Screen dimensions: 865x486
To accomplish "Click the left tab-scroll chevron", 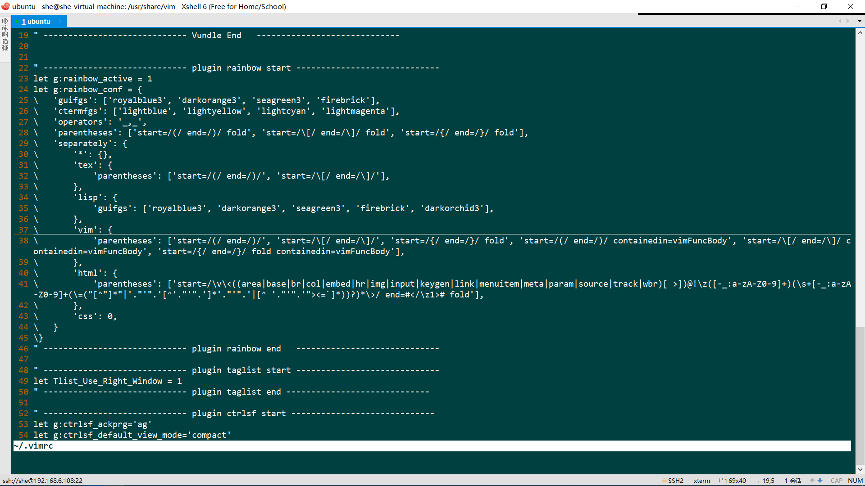I will pyautogui.click(x=840, y=21).
